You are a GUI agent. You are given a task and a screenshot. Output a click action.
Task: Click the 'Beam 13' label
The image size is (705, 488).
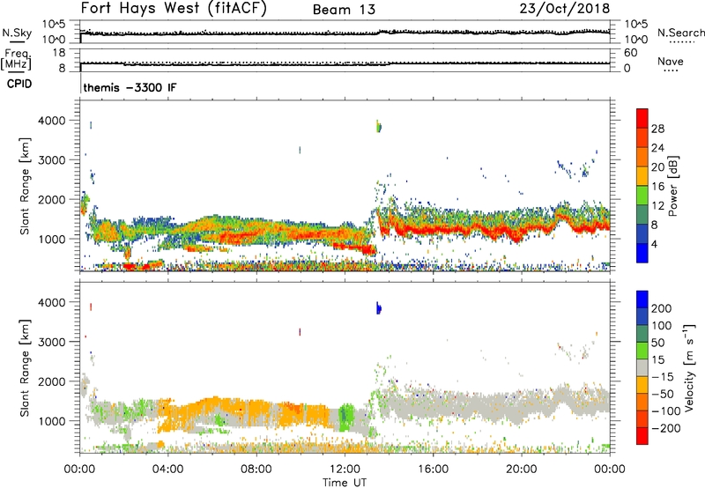[x=344, y=10]
